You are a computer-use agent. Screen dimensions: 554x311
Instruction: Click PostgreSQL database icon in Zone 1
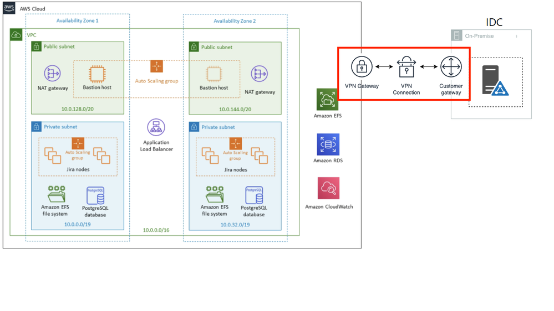95,195
